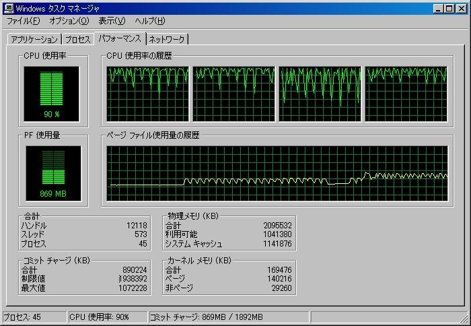Click the システム キャッシュ value 1141876

277,243
